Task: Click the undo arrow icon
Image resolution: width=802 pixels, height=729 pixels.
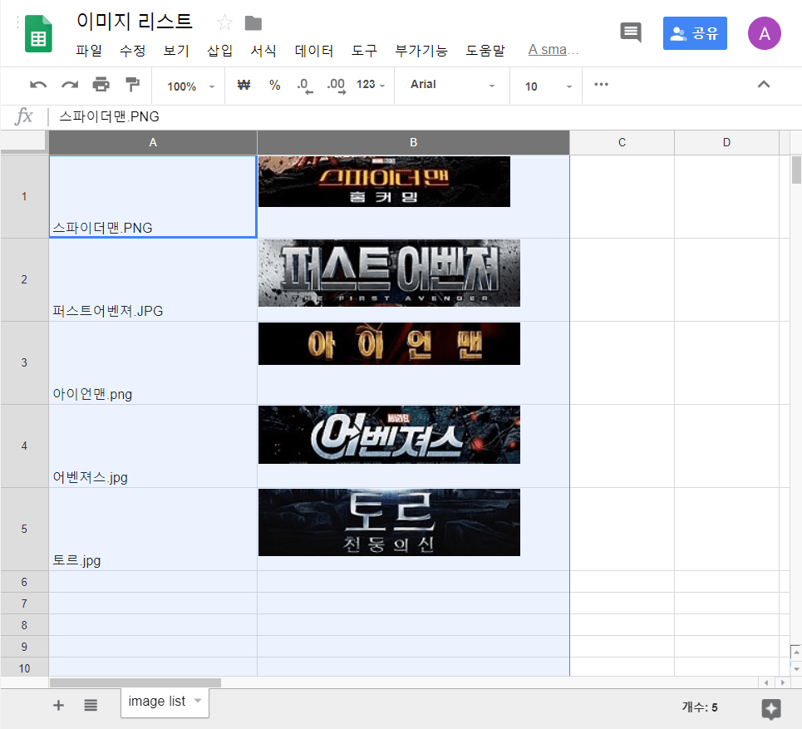Action: pos(38,85)
